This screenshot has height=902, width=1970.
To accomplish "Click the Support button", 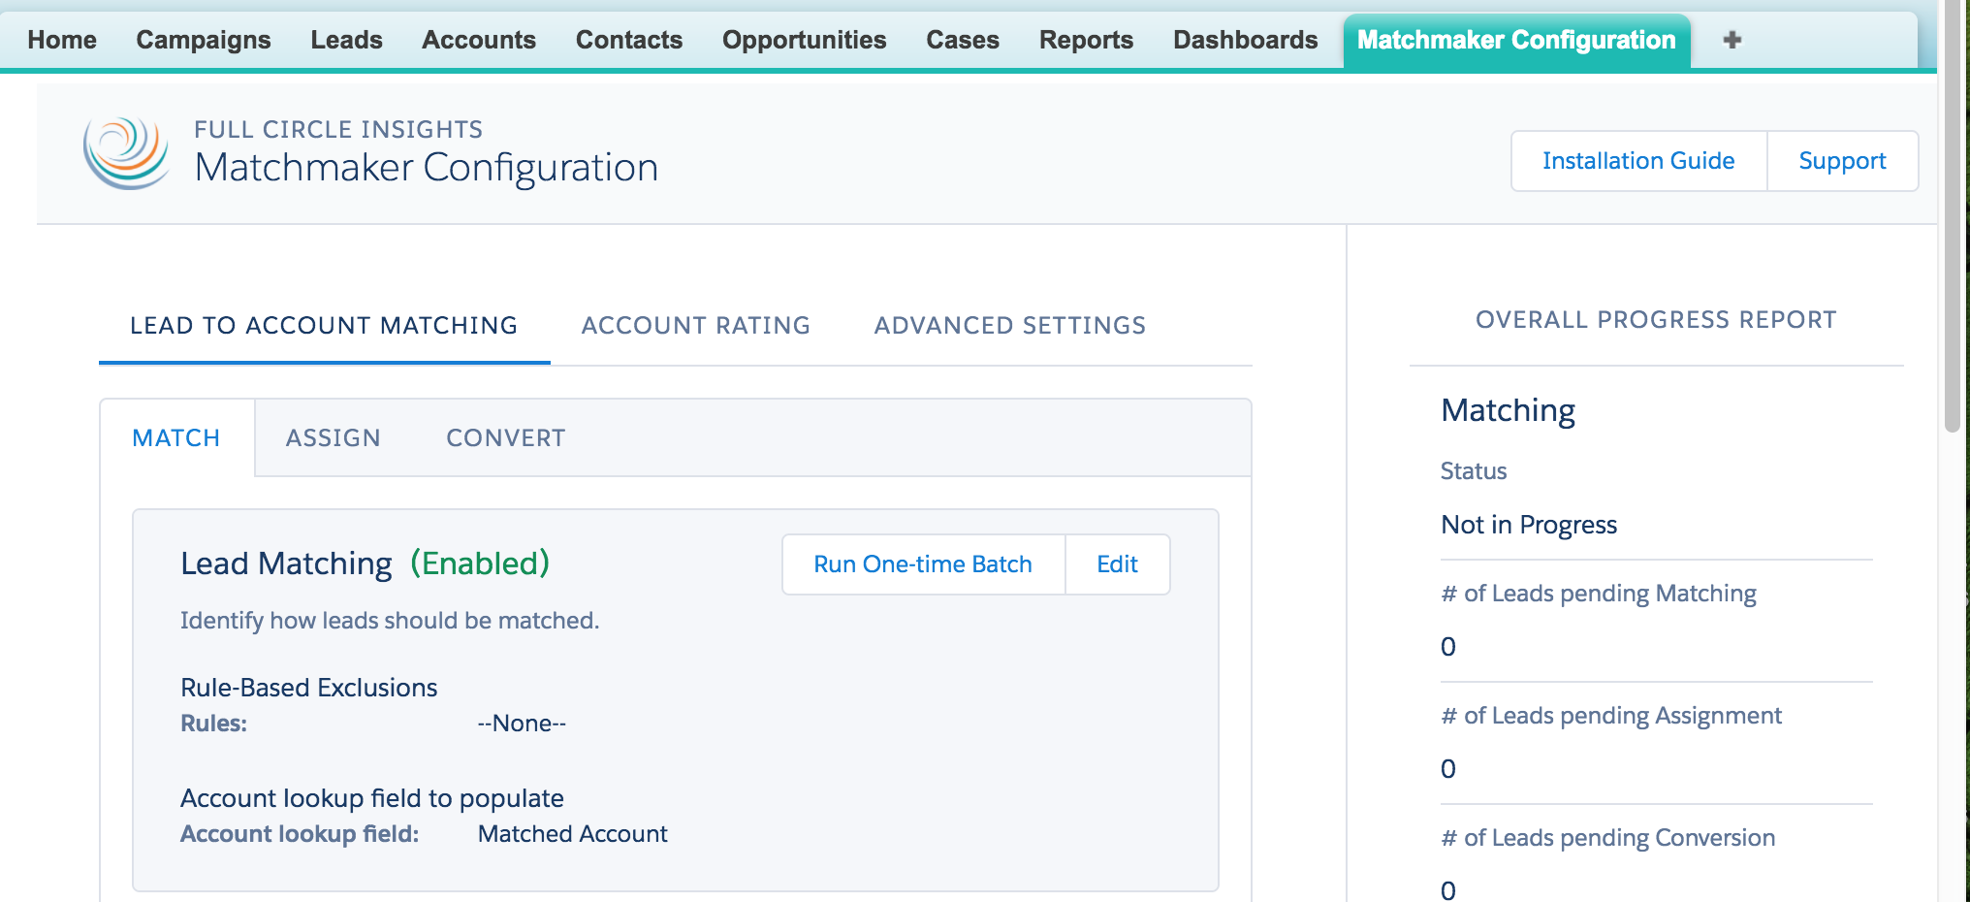I will pyautogui.click(x=1842, y=161).
